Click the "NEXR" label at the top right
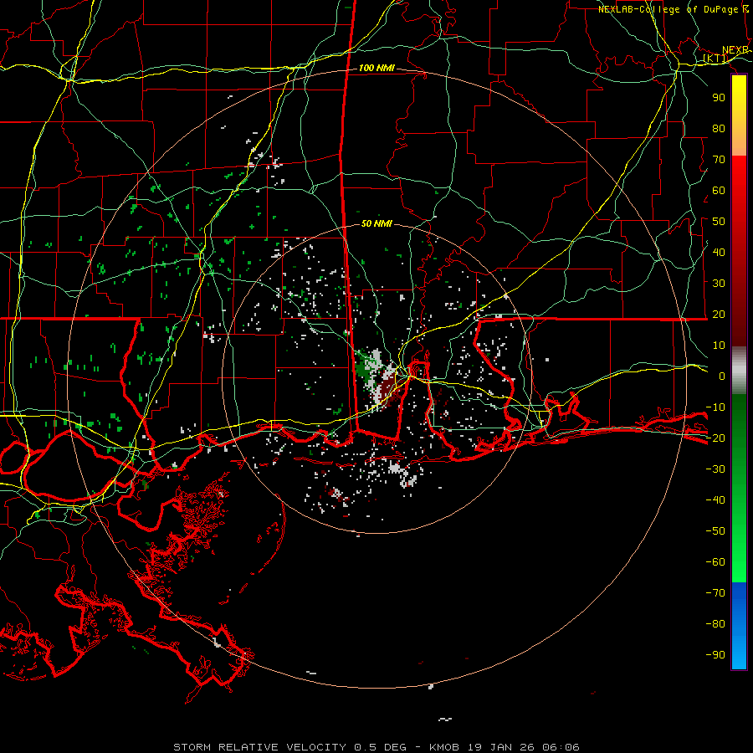This screenshot has width=753, height=753. 735,50
